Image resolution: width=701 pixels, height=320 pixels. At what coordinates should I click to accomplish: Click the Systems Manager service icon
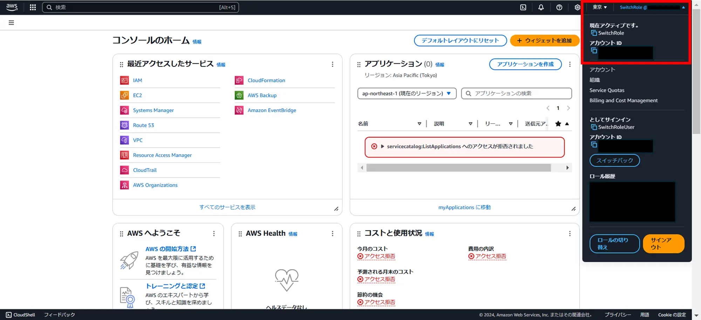tap(124, 110)
